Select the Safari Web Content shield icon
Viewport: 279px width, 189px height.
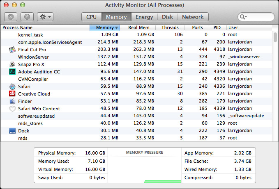12,109
